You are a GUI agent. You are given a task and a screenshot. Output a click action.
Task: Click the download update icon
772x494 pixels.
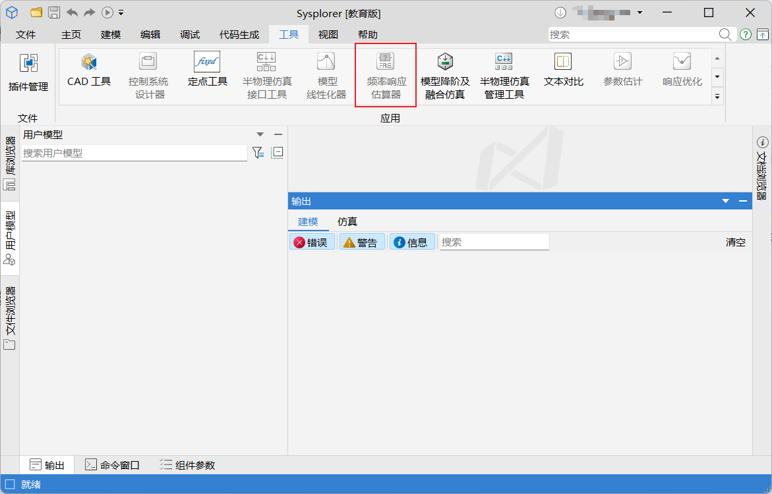click(x=560, y=13)
